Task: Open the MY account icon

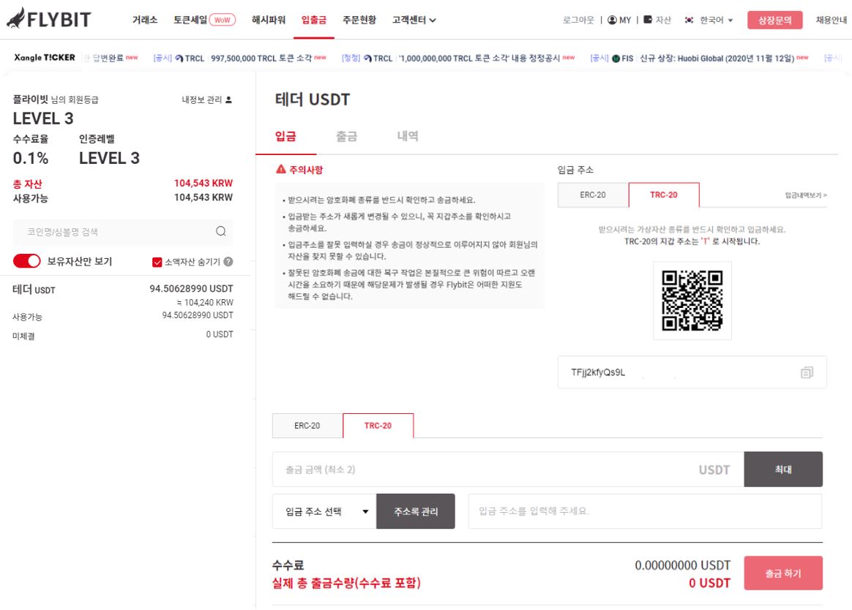Action: coord(612,20)
